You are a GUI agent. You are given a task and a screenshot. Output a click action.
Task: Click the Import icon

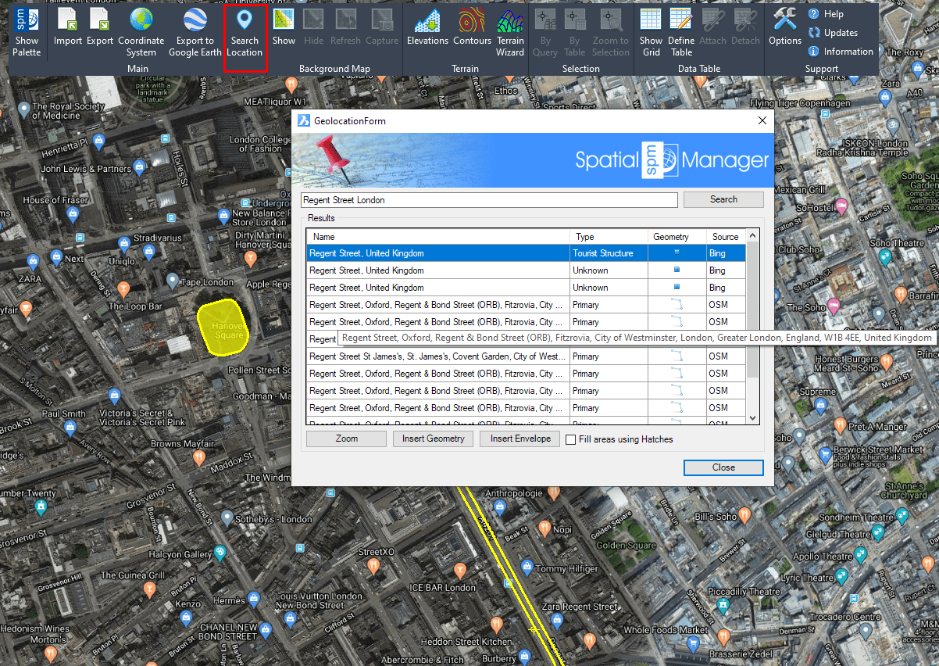point(68,28)
